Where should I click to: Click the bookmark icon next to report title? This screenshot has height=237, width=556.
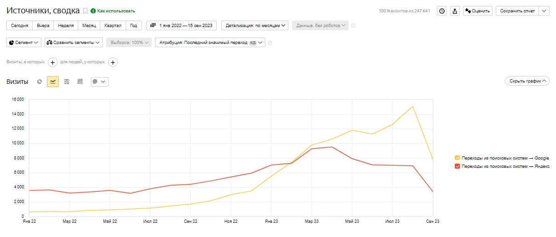tap(85, 11)
